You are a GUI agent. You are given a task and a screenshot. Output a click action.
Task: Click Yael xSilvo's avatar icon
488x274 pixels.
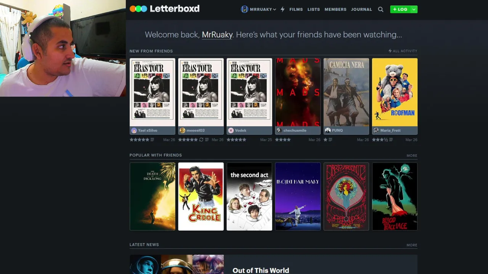pyautogui.click(x=134, y=130)
